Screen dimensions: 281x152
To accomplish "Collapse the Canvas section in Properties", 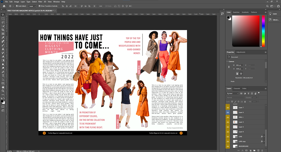I will (x=227, y=61).
